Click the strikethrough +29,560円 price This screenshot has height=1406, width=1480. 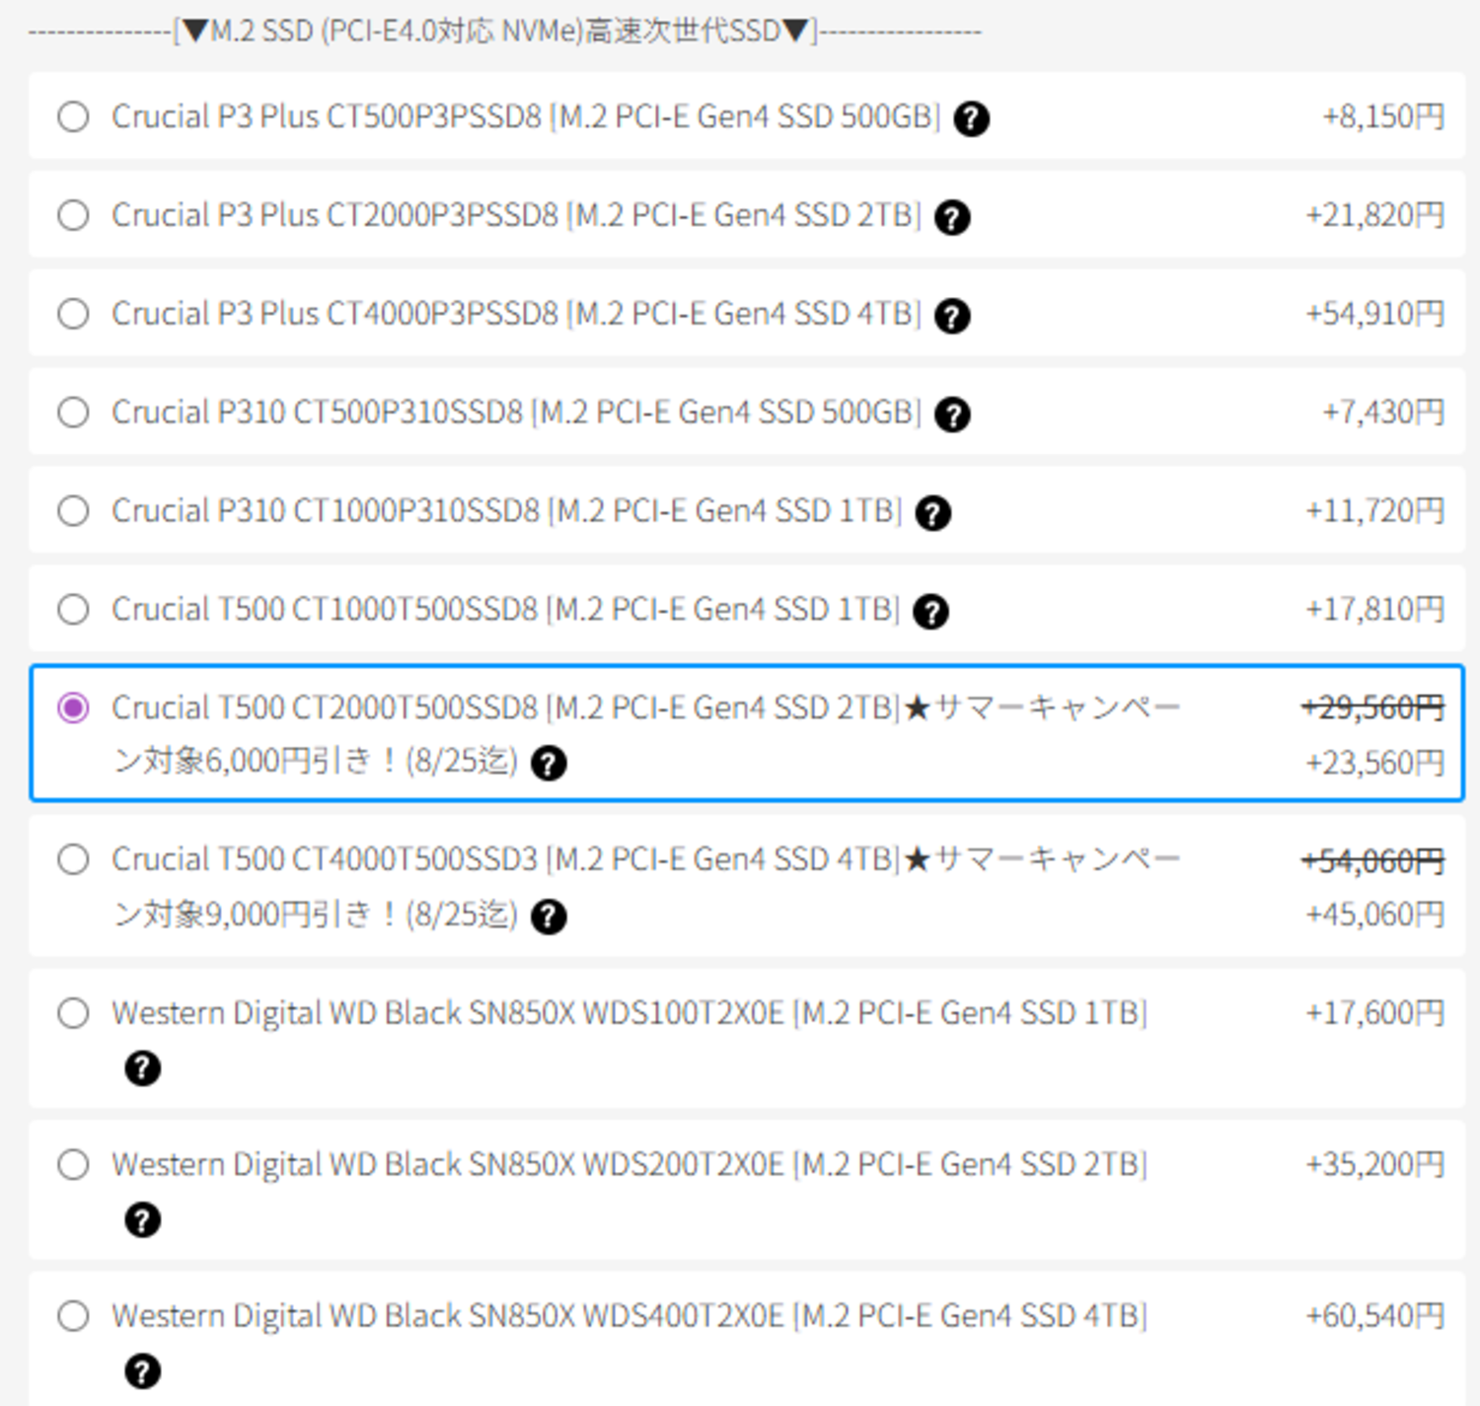tap(1373, 707)
